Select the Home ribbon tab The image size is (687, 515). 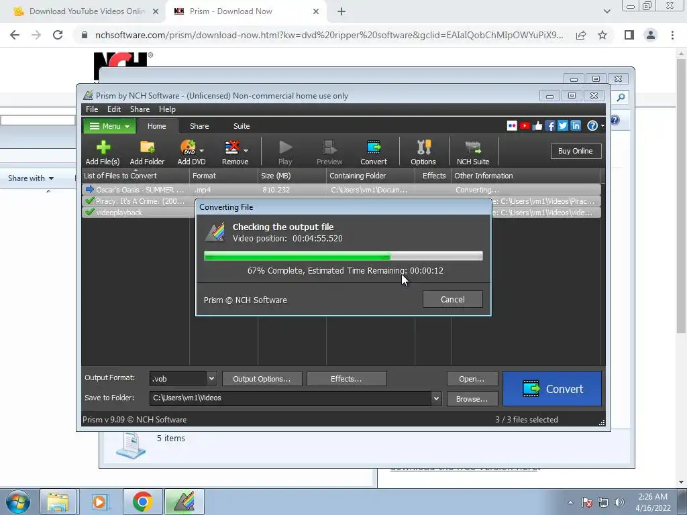click(156, 126)
